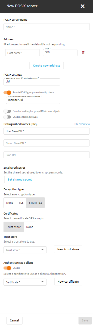Cancel the POSIX server creation
Screen dimensions: 93x327
click(x=14, y=320)
